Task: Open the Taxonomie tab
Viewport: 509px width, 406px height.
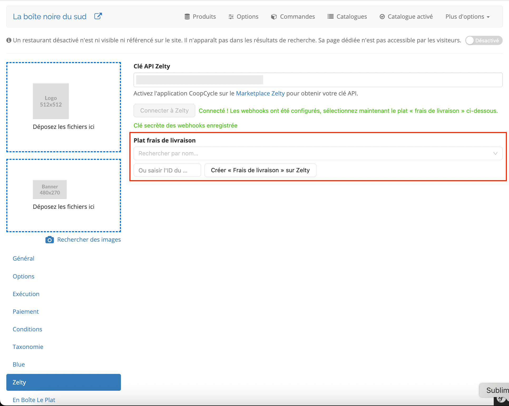Action: click(28, 347)
